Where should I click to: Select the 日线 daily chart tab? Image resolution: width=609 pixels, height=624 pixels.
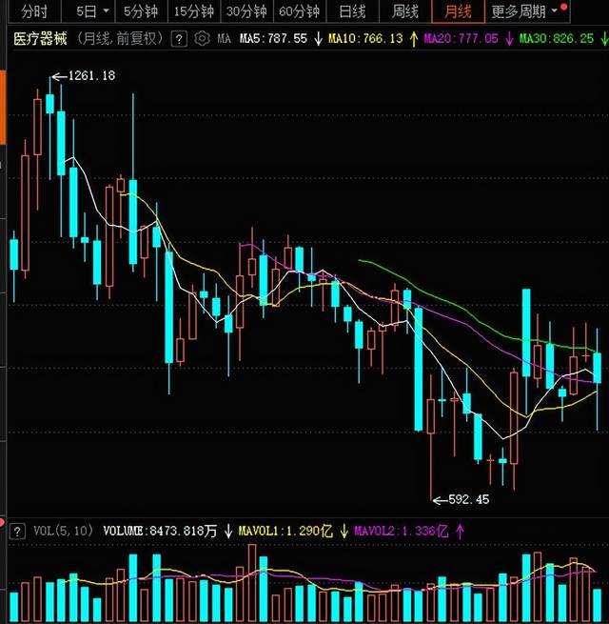352,11
